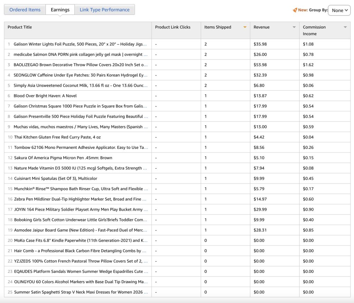Select the Sakura Pigma Micron Pen product
This screenshot has width=354, height=303.
[63, 158]
